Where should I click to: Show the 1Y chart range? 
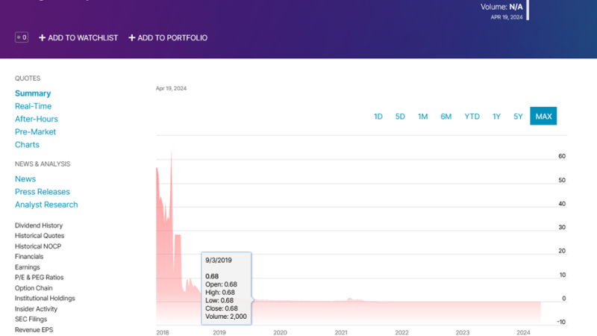click(496, 116)
